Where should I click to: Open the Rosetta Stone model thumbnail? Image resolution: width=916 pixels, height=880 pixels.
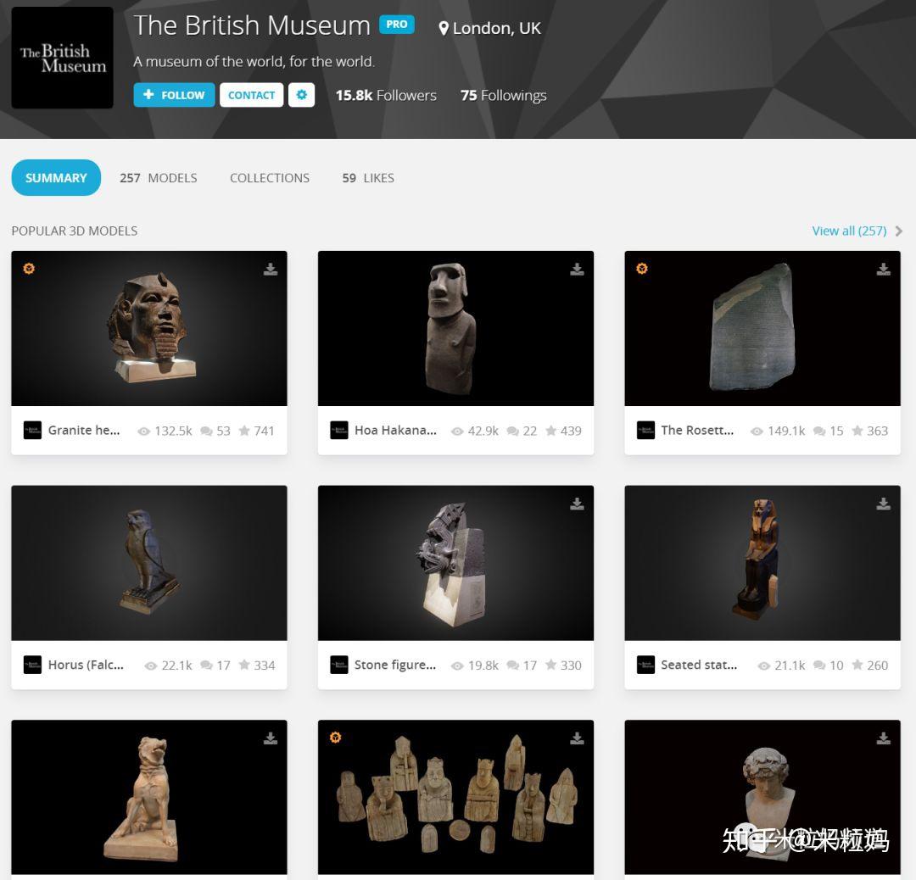point(762,328)
